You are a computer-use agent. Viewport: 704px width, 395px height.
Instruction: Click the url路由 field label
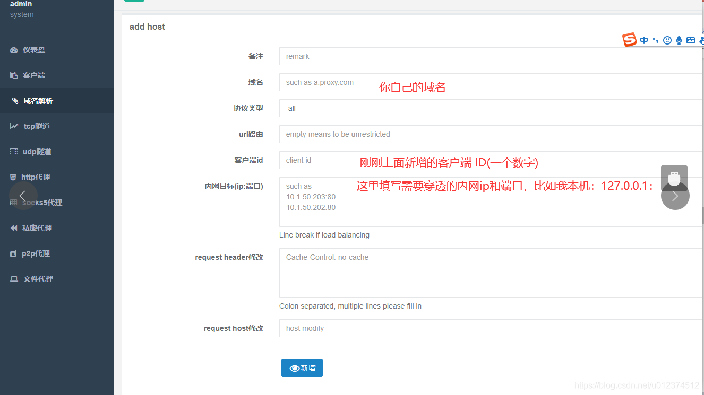tap(251, 134)
